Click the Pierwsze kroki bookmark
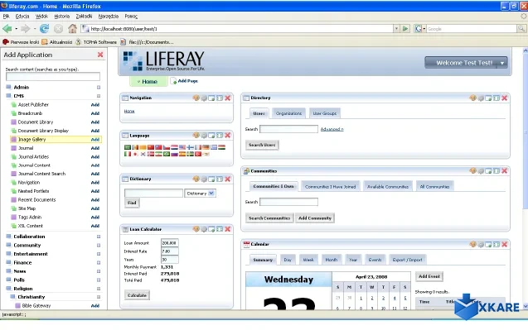 click(x=21, y=42)
